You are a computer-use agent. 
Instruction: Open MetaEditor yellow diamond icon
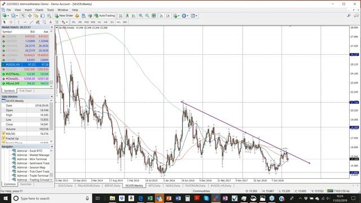point(77,16)
